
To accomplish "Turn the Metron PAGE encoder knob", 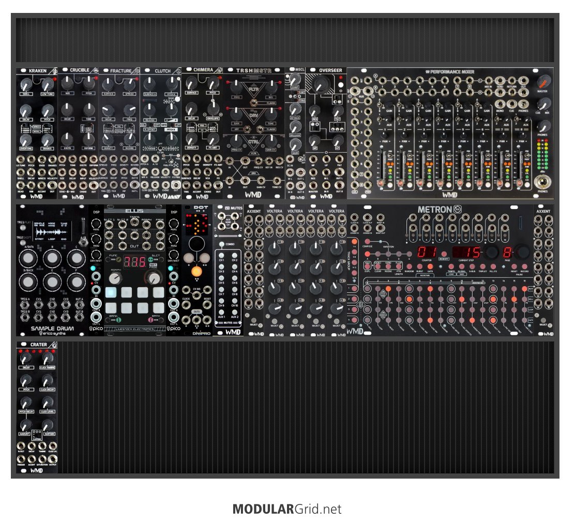I will [523, 252].
